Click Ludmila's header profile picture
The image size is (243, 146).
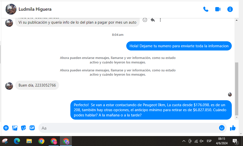click(11, 9)
